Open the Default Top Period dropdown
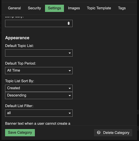 tap(39, 70)
